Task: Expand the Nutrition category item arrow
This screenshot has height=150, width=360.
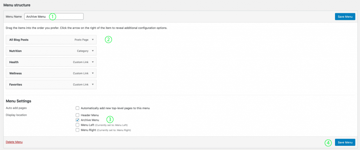Action: pyautogui.click(x=92, y=51)
